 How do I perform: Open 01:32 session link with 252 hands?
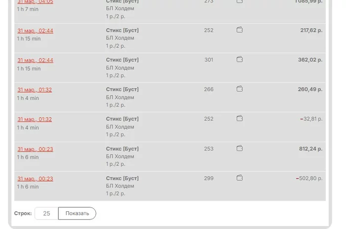(x=35, y=119)
